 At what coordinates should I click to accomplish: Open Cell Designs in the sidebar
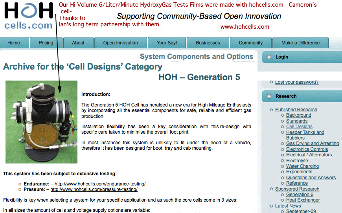point(299,127)
